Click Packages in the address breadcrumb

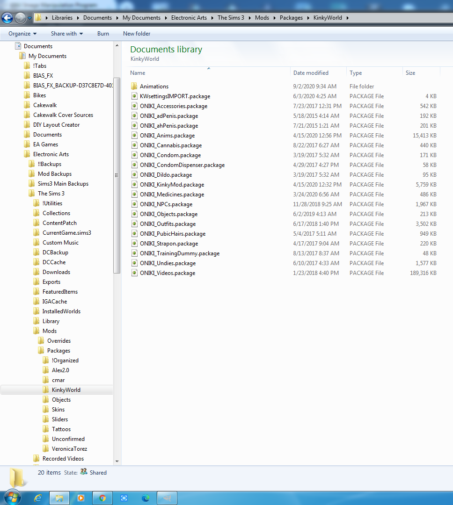(x=291, y=18)
